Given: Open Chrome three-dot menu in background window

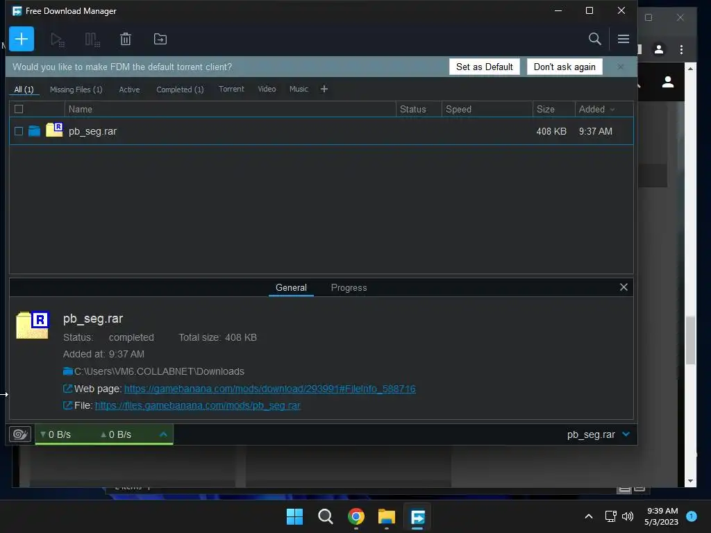Looking at the screenshot, I should [x=681, y=49].
